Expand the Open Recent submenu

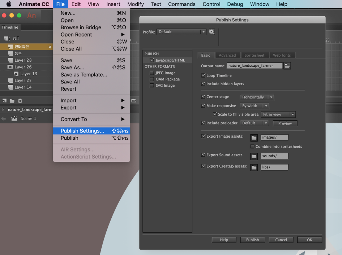(91, 35)
